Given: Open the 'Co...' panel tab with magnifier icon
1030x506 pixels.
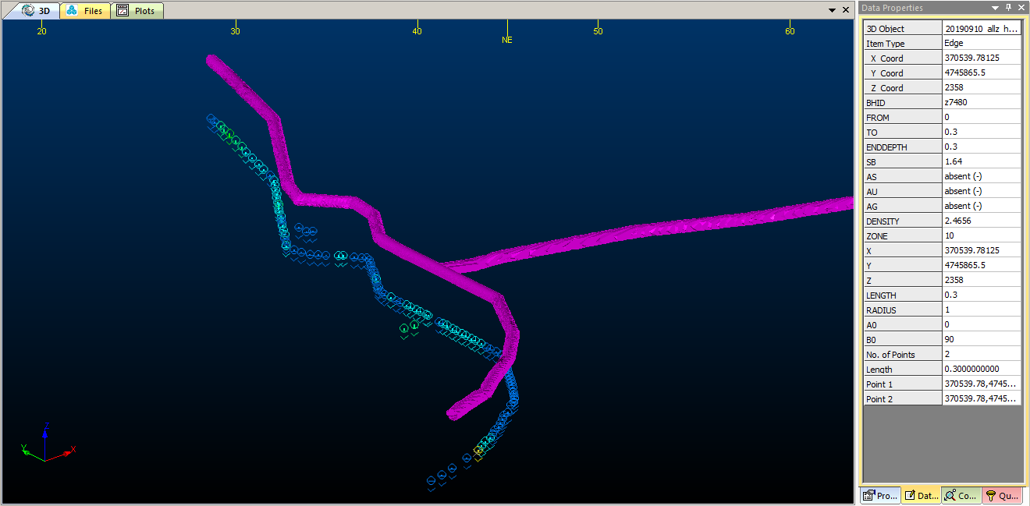Looking at the screenshot, I should [x=961, y=495].
